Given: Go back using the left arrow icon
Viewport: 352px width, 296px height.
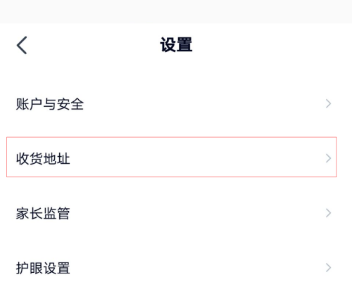Looking at the screenshot, I should (22, 45).
